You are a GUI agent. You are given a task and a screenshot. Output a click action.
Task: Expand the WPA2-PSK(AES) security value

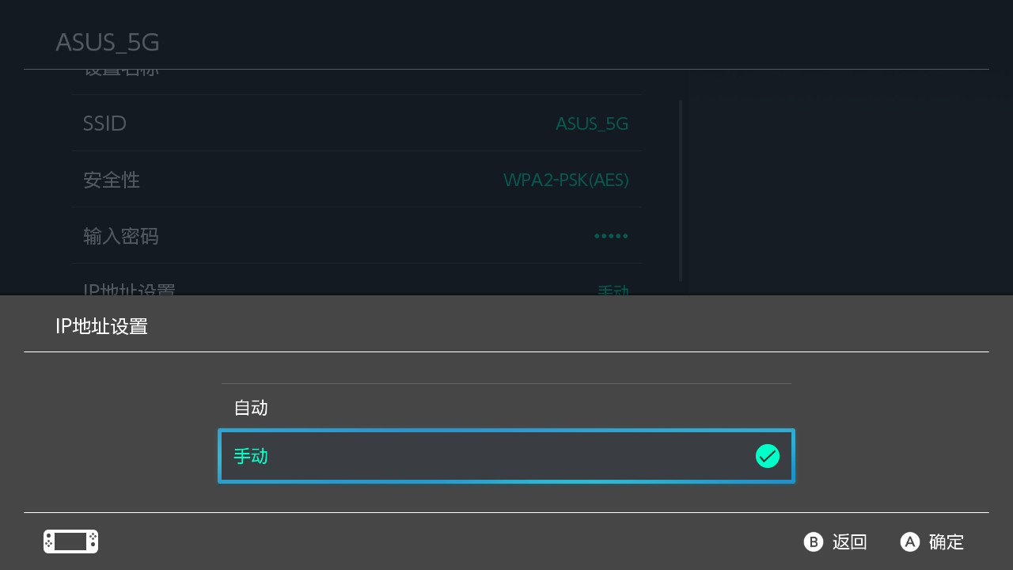click(x=565, y=180)
